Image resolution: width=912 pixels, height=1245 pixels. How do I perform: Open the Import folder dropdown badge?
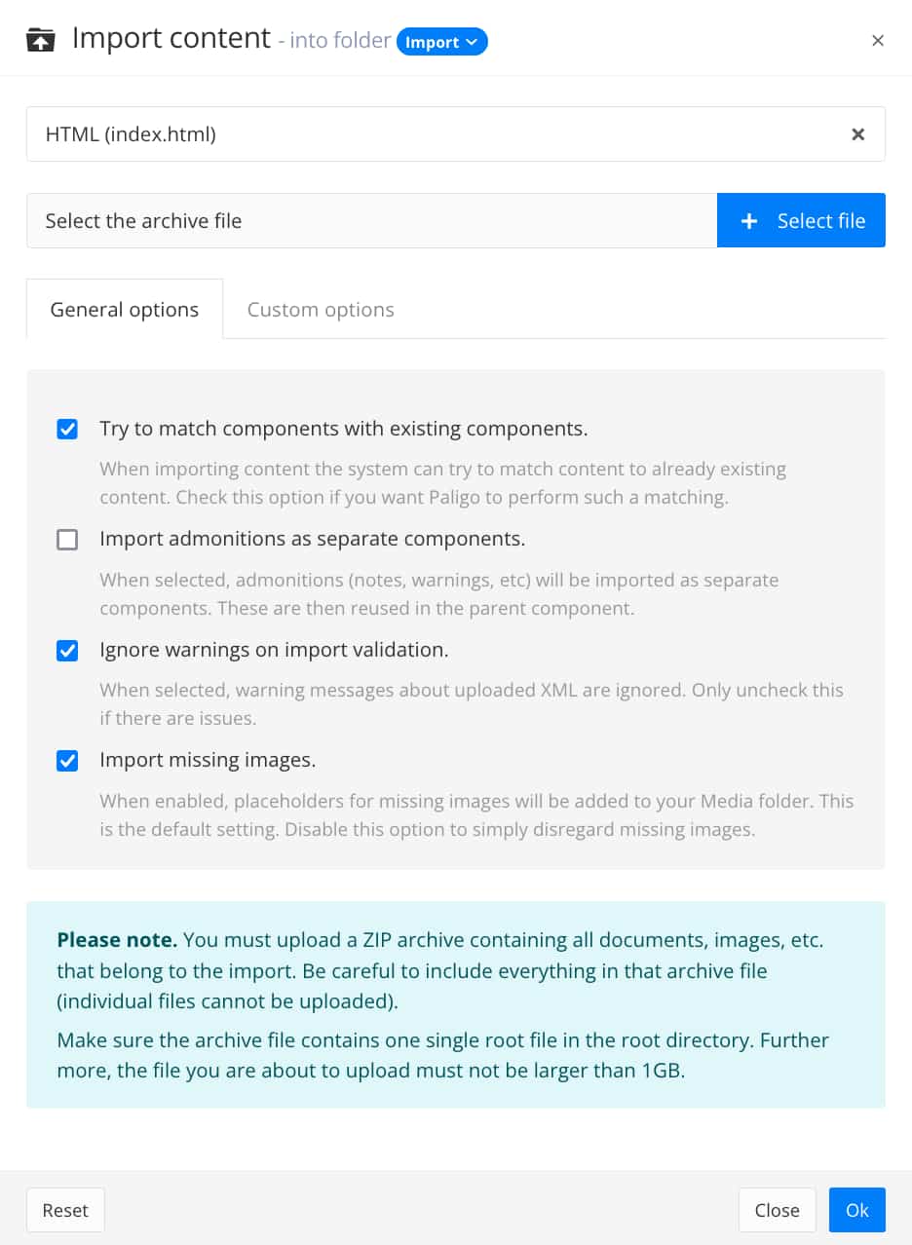click(x=442, y=41)
